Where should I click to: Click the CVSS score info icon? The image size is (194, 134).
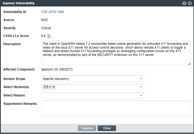click(49, 36)
